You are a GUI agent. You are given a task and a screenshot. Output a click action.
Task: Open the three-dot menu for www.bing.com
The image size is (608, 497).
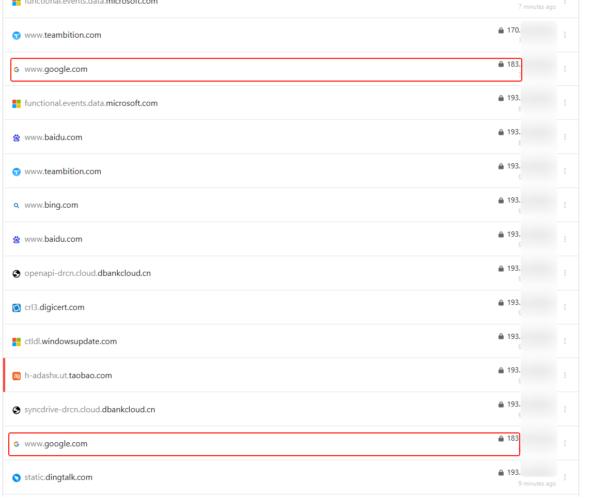point(565,205)
